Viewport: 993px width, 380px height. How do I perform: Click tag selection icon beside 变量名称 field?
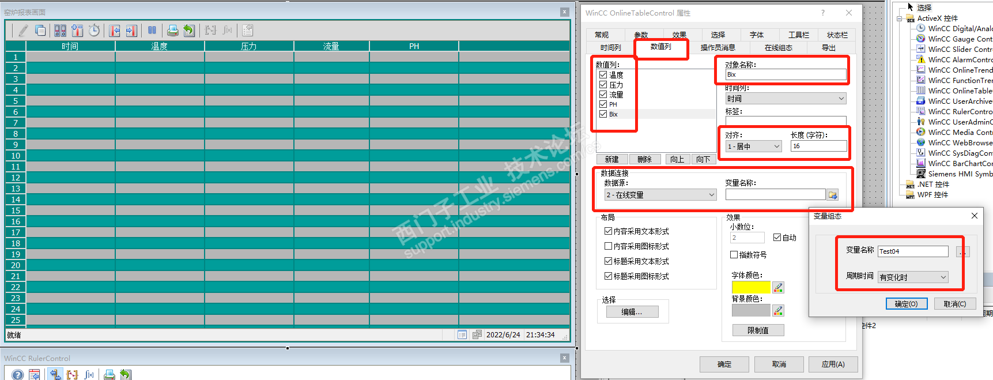[x=832, y=195]
